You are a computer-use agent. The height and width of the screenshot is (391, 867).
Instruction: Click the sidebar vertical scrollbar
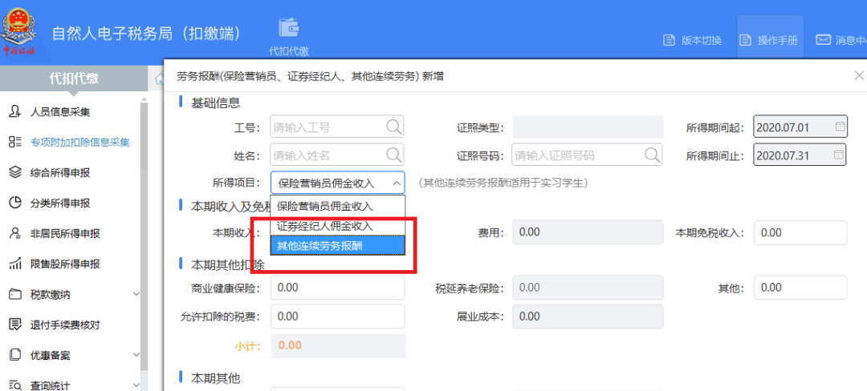tap(144, 237)
